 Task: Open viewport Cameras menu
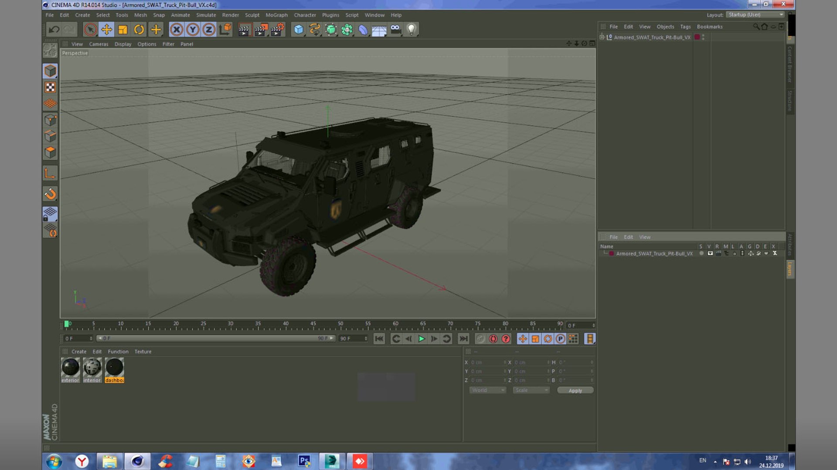click(x=99, y=44)
